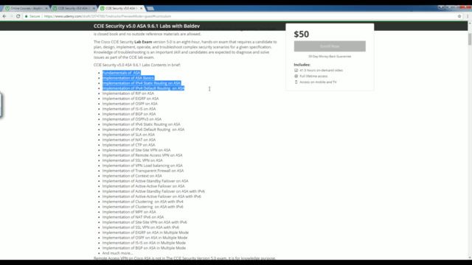Click the scrollbar down arrow
Viewport: 472px width, 265px height.
(470, 258)
